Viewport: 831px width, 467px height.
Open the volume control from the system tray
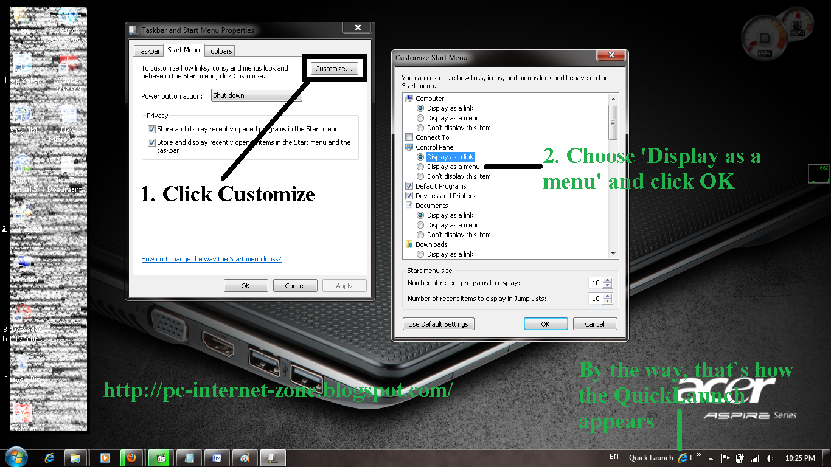(768, 457)
